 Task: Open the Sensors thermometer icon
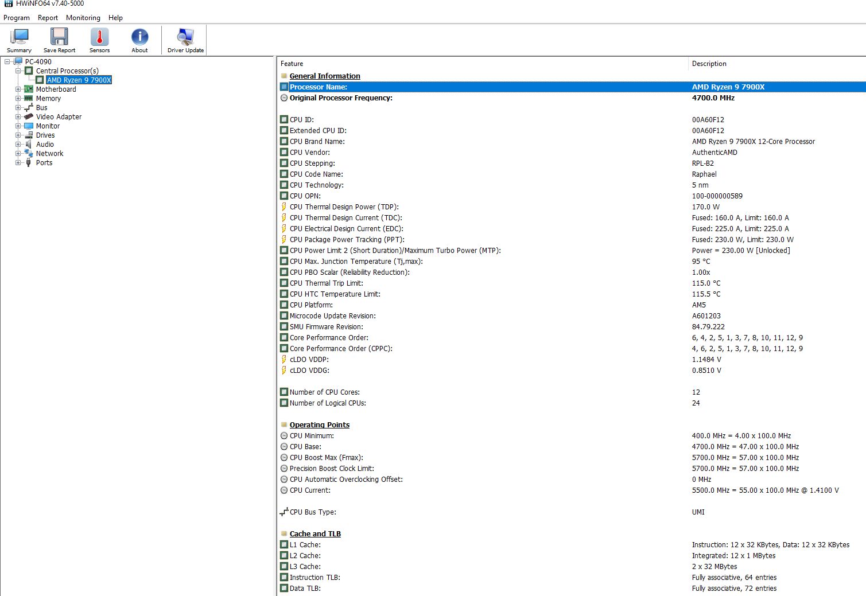tap(99, 37)
